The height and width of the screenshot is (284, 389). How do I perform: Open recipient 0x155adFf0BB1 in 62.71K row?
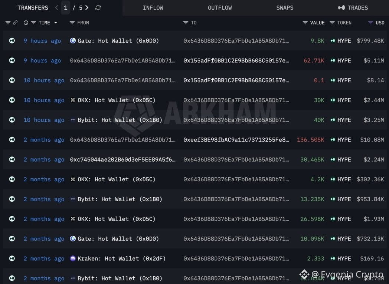tap(236, 60)
